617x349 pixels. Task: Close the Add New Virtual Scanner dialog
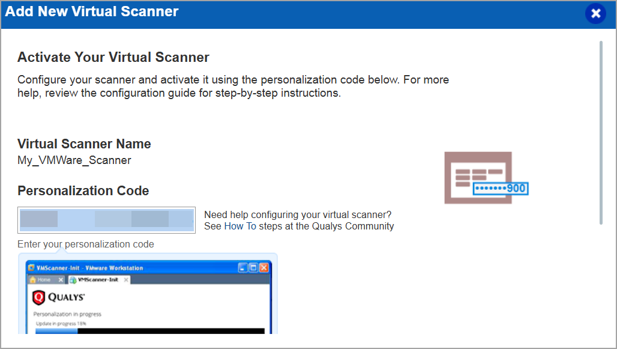coord(595,13)
